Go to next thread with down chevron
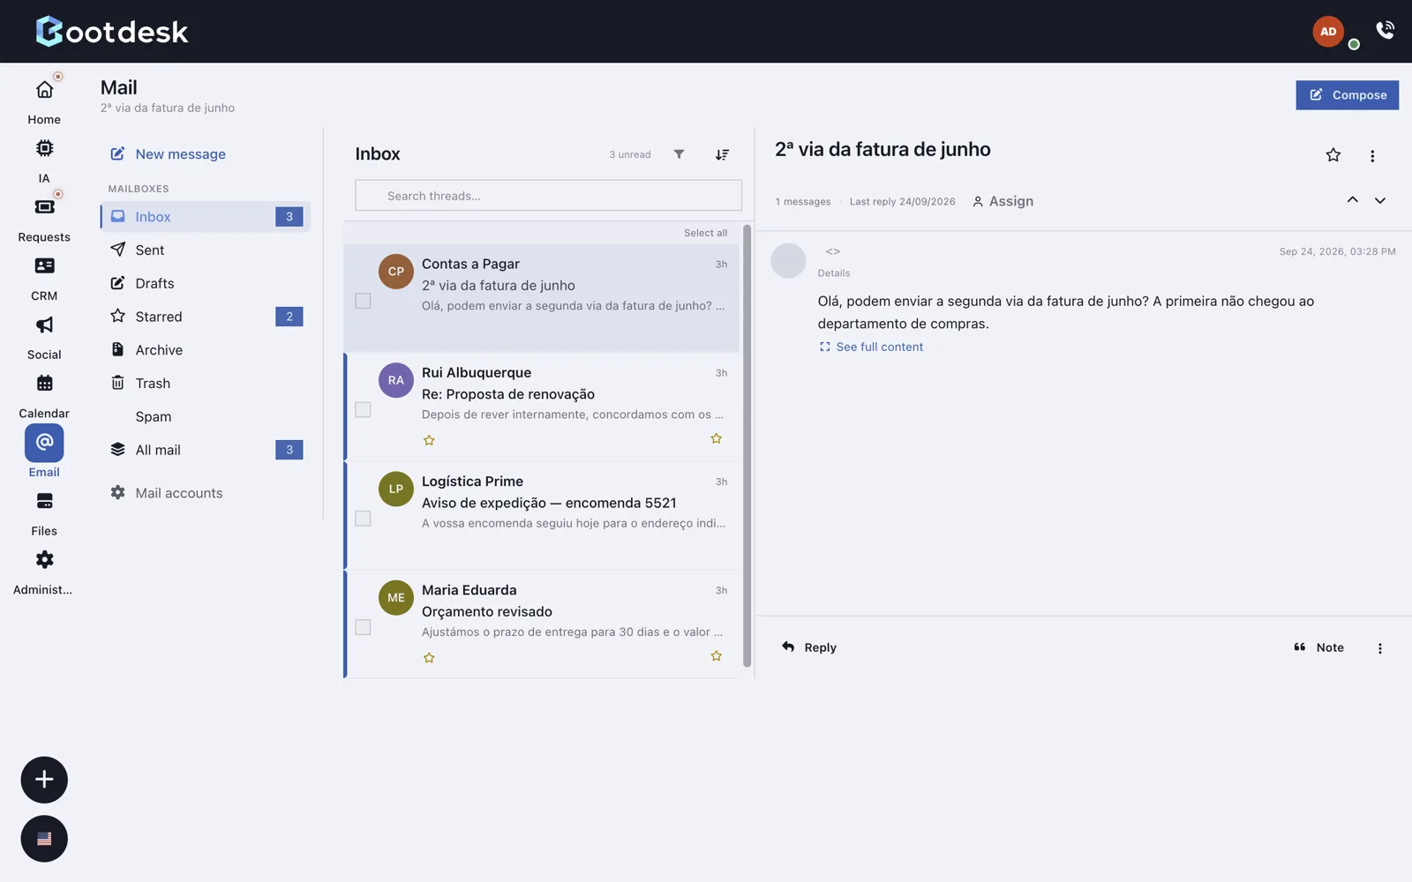This screenshot has width=1412, height=882. pos(1380,200)
